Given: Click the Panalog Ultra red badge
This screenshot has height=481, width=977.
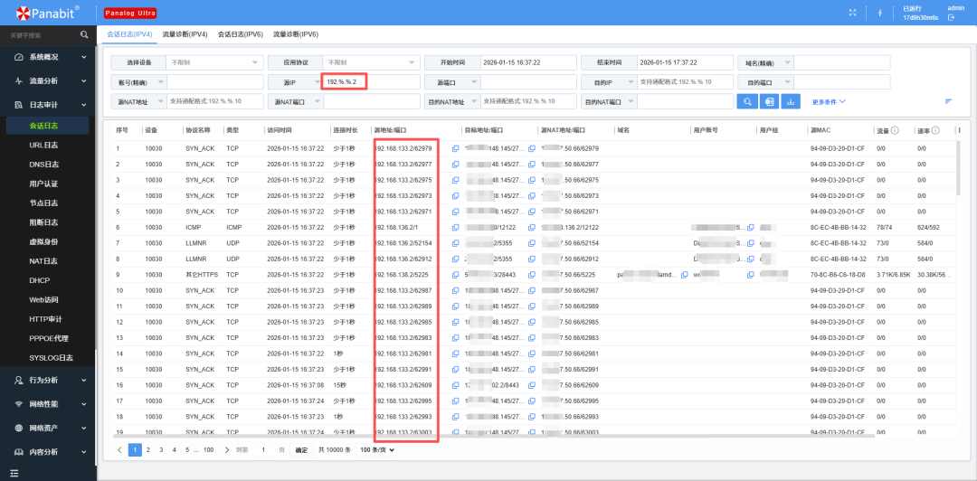Looking at the screenshot, I should [x=130, y=13].
